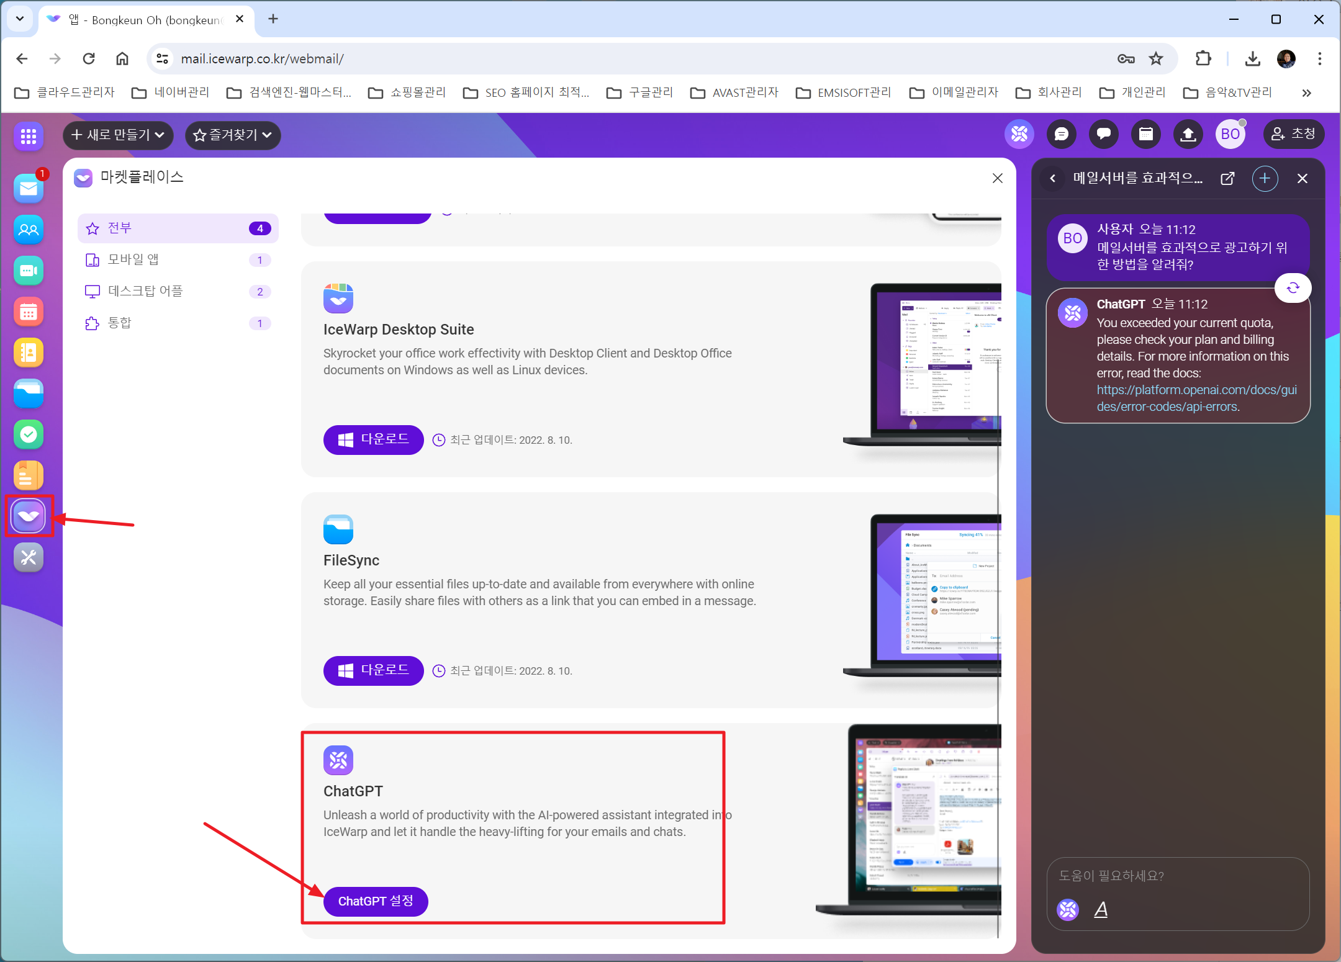Open the Settings tools sidebar icon
1341x962 pixels.
[29, 557]
